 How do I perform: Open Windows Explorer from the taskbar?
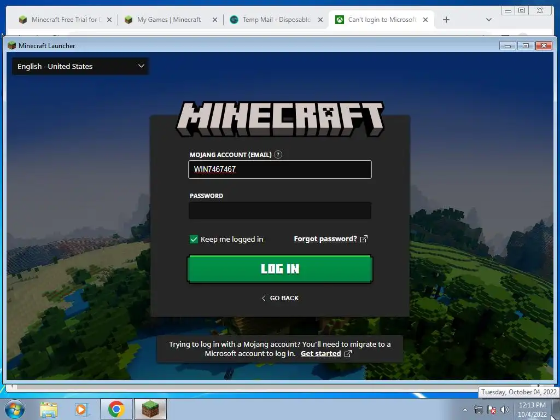point(49,409)
